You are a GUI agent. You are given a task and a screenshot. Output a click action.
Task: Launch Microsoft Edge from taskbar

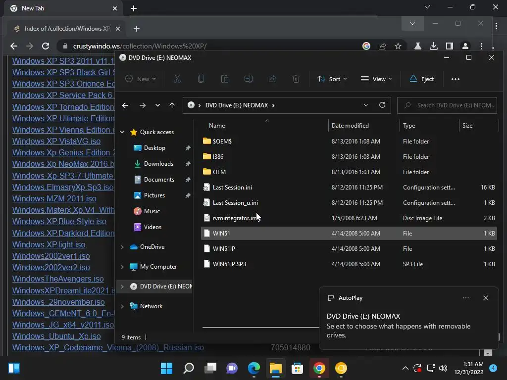click(x=254, y=368)
